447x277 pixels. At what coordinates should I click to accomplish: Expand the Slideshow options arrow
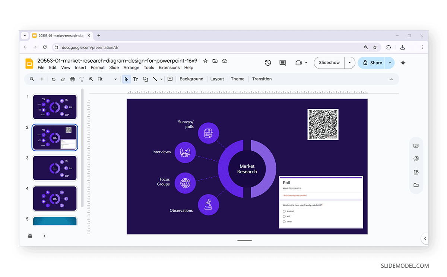[349, 63]
